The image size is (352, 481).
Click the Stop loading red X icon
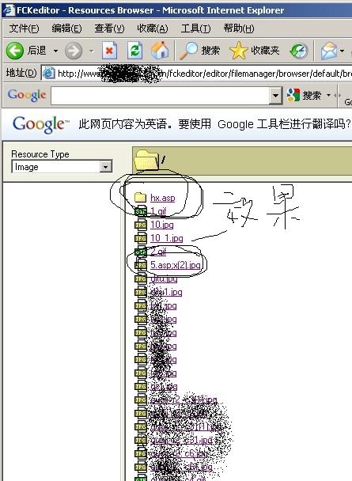(110, 51)
